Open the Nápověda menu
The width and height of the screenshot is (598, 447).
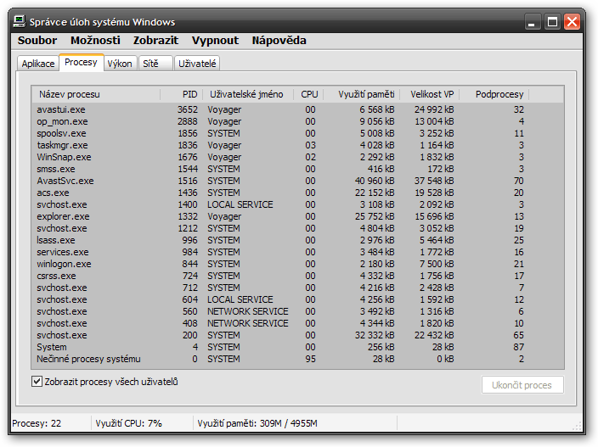pyautogui.click(x=279, y=41)
